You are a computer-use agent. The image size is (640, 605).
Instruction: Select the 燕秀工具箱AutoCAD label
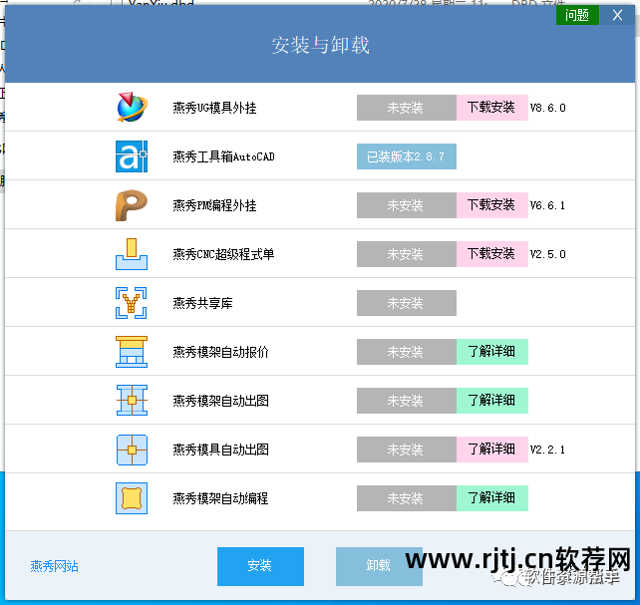pos(223,156)
